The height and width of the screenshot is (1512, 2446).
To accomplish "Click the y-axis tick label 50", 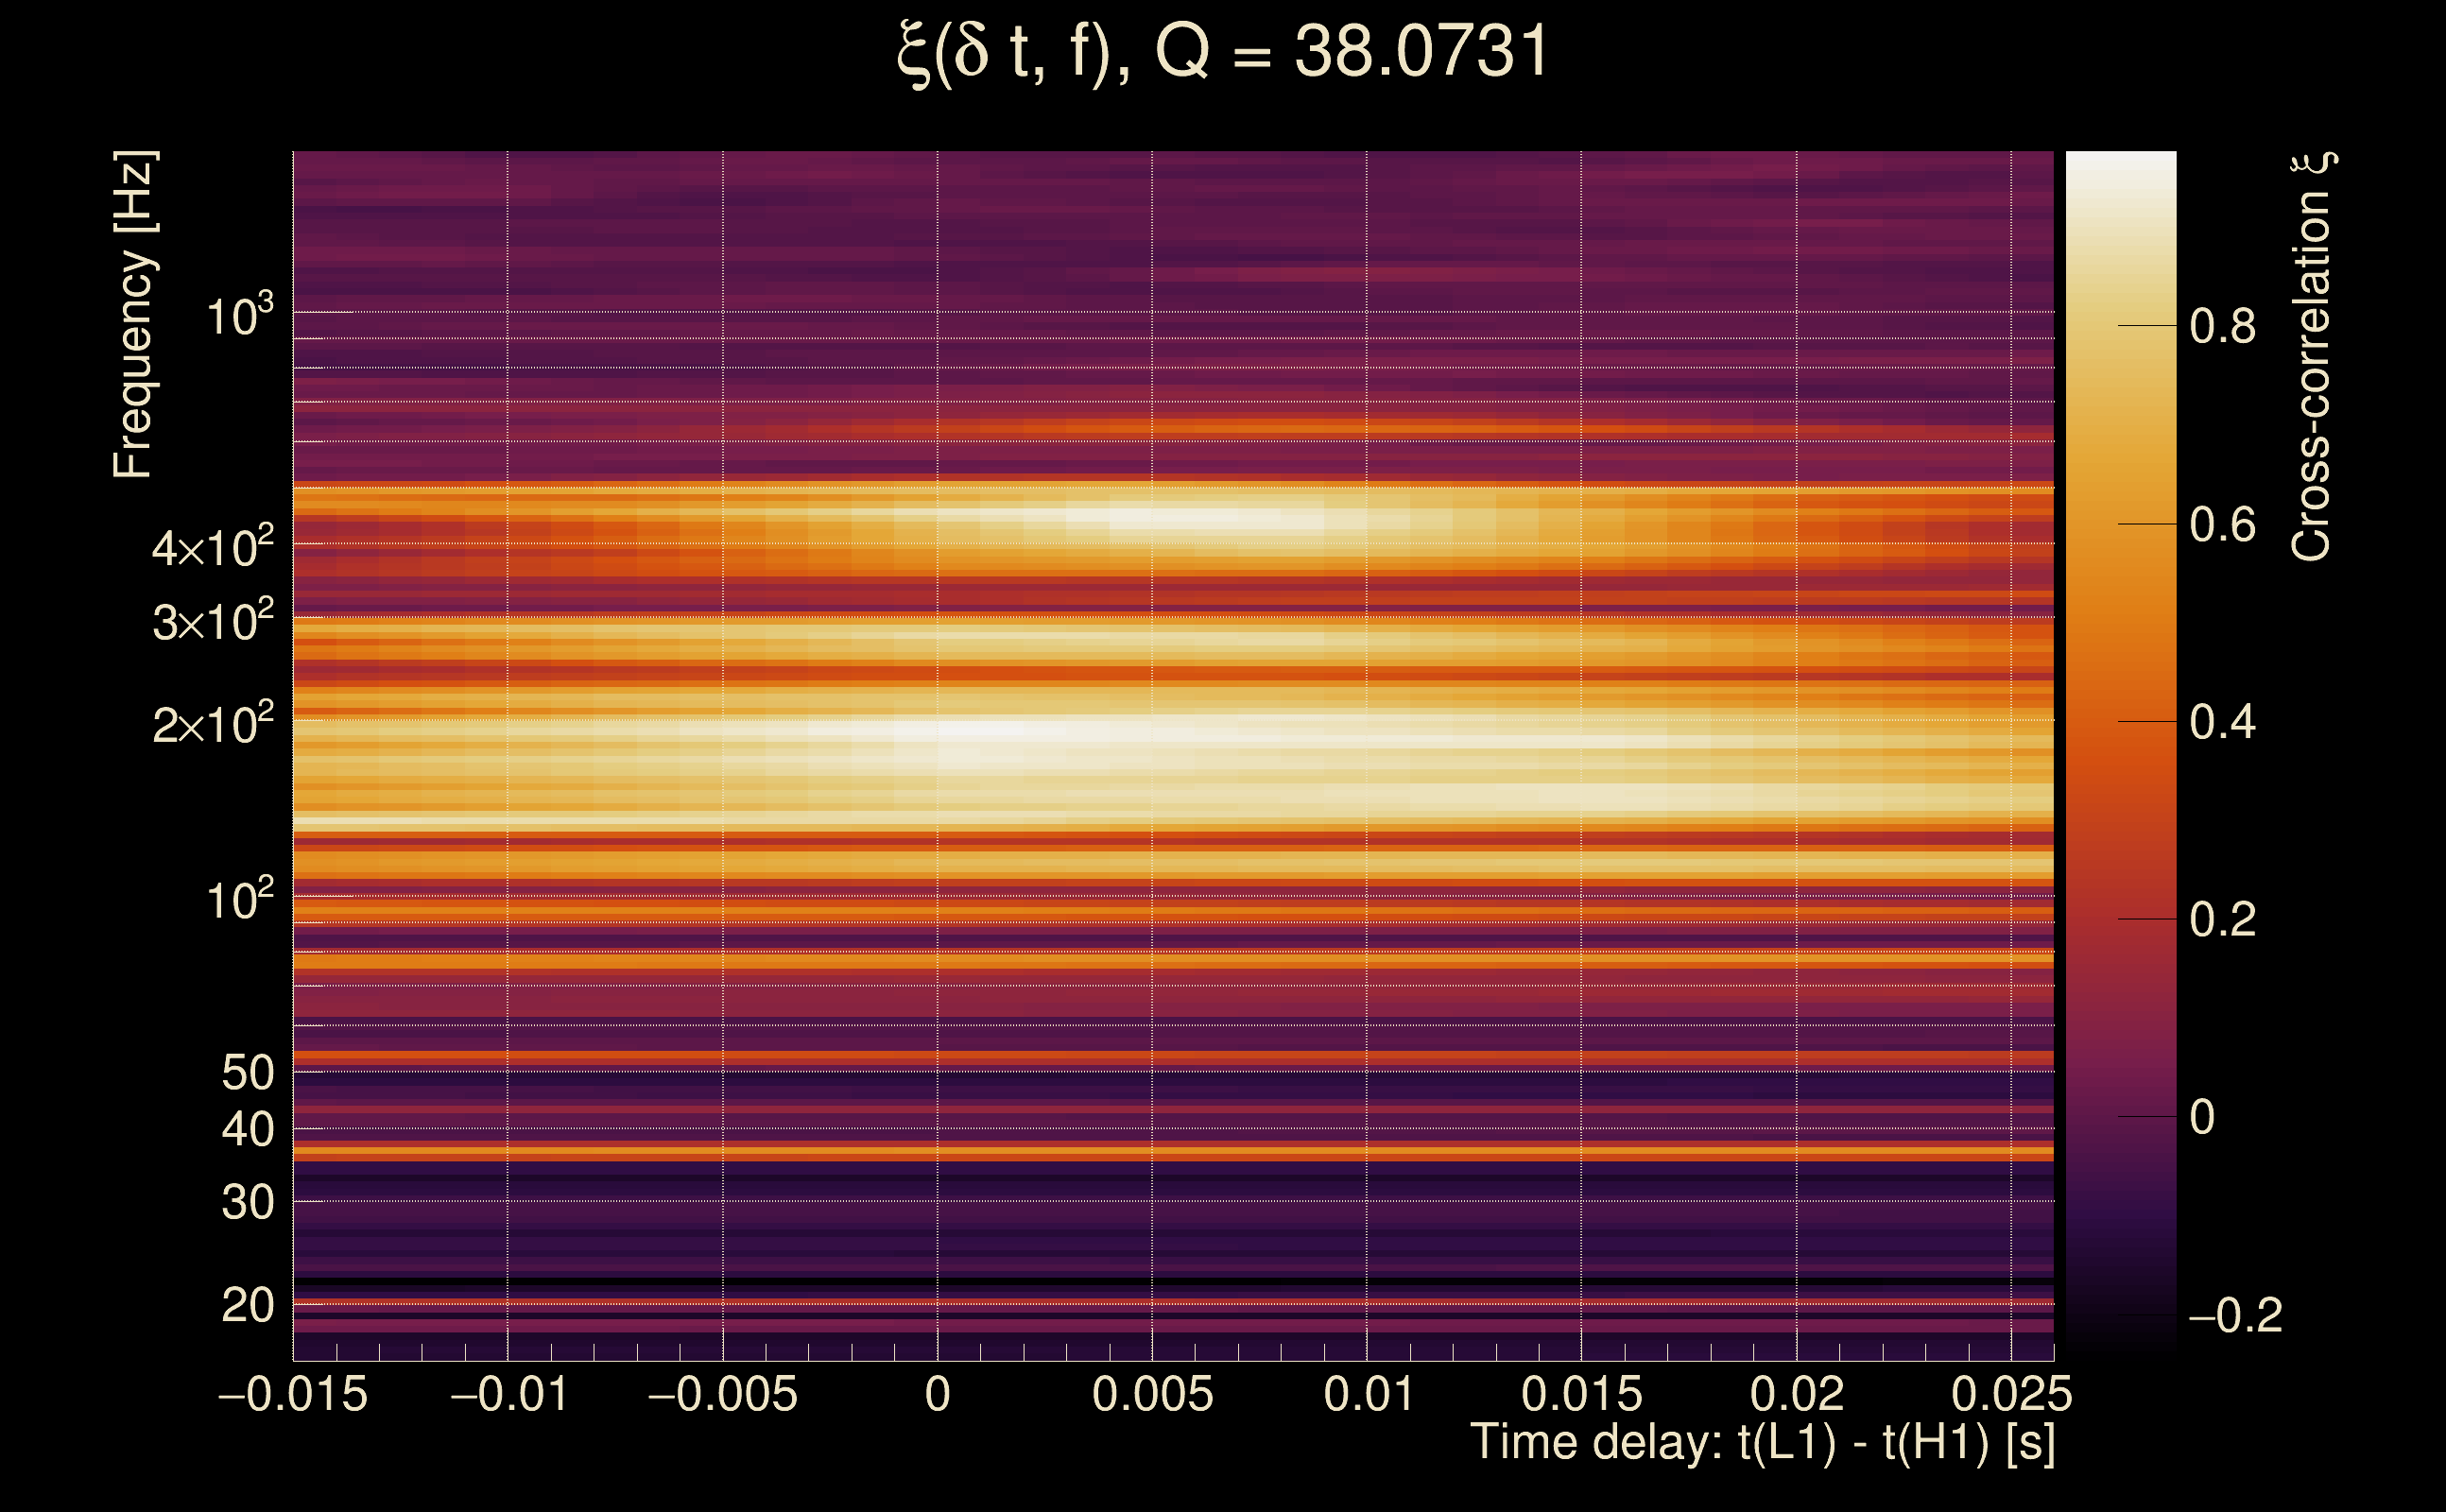I will tap(247, 1073).
